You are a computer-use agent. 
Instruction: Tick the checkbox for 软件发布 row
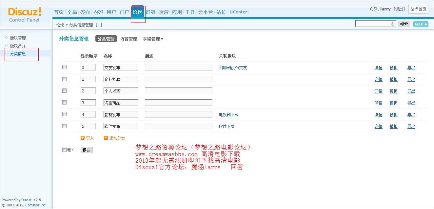pos(64,126)
